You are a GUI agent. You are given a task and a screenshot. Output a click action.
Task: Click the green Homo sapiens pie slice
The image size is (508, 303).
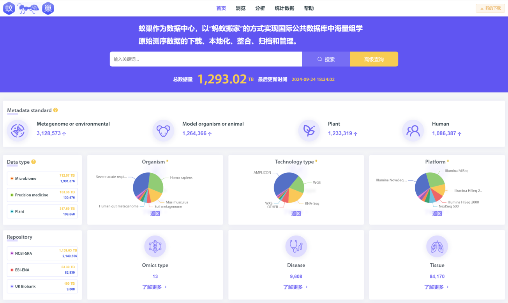click(156, 181)
